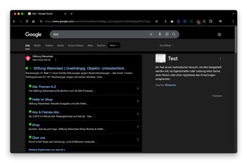This screenshot has width=247, height=163.
Task: Click the microphone icon in the browser toolbar
Action: [x=165, y=21]
